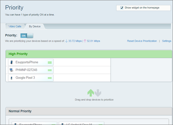Click the drag handle on Google Pixel 3
Viewport: 173px width, 125px height.
point(50,78)
